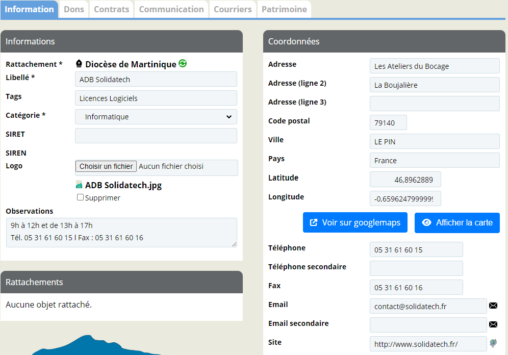Click the Voir sur googlemaps button

pos(355,222)
